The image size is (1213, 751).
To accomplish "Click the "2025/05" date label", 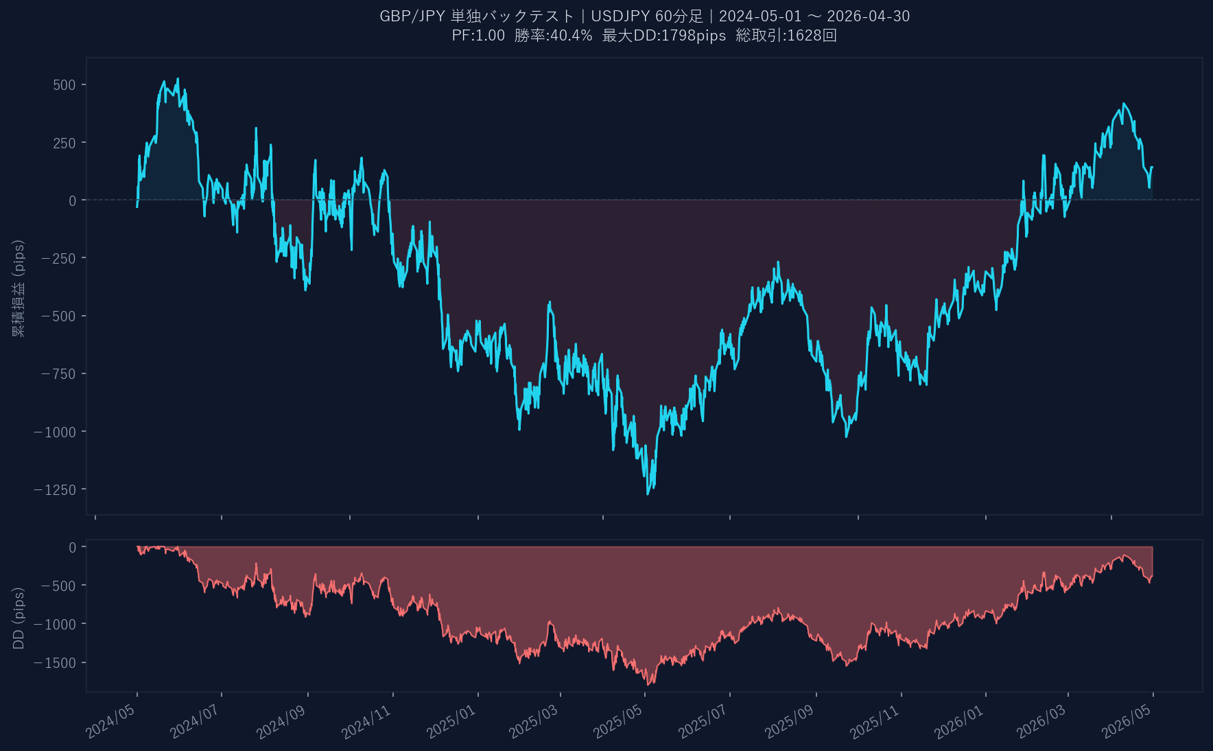I will click(620, 721).
